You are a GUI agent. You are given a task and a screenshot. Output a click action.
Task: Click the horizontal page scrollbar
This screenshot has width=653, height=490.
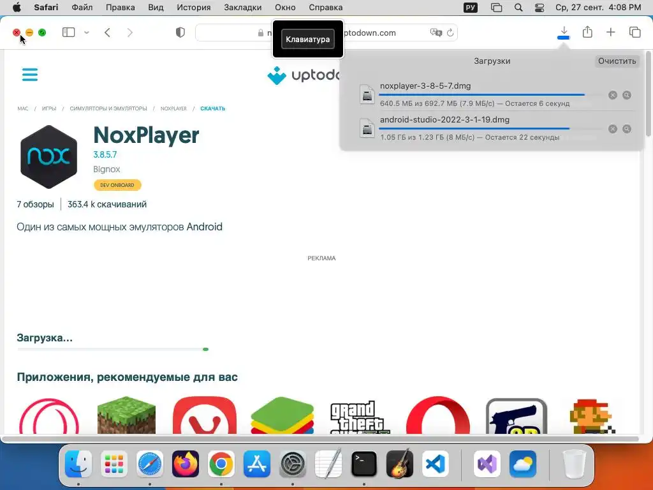pos(321,439)
